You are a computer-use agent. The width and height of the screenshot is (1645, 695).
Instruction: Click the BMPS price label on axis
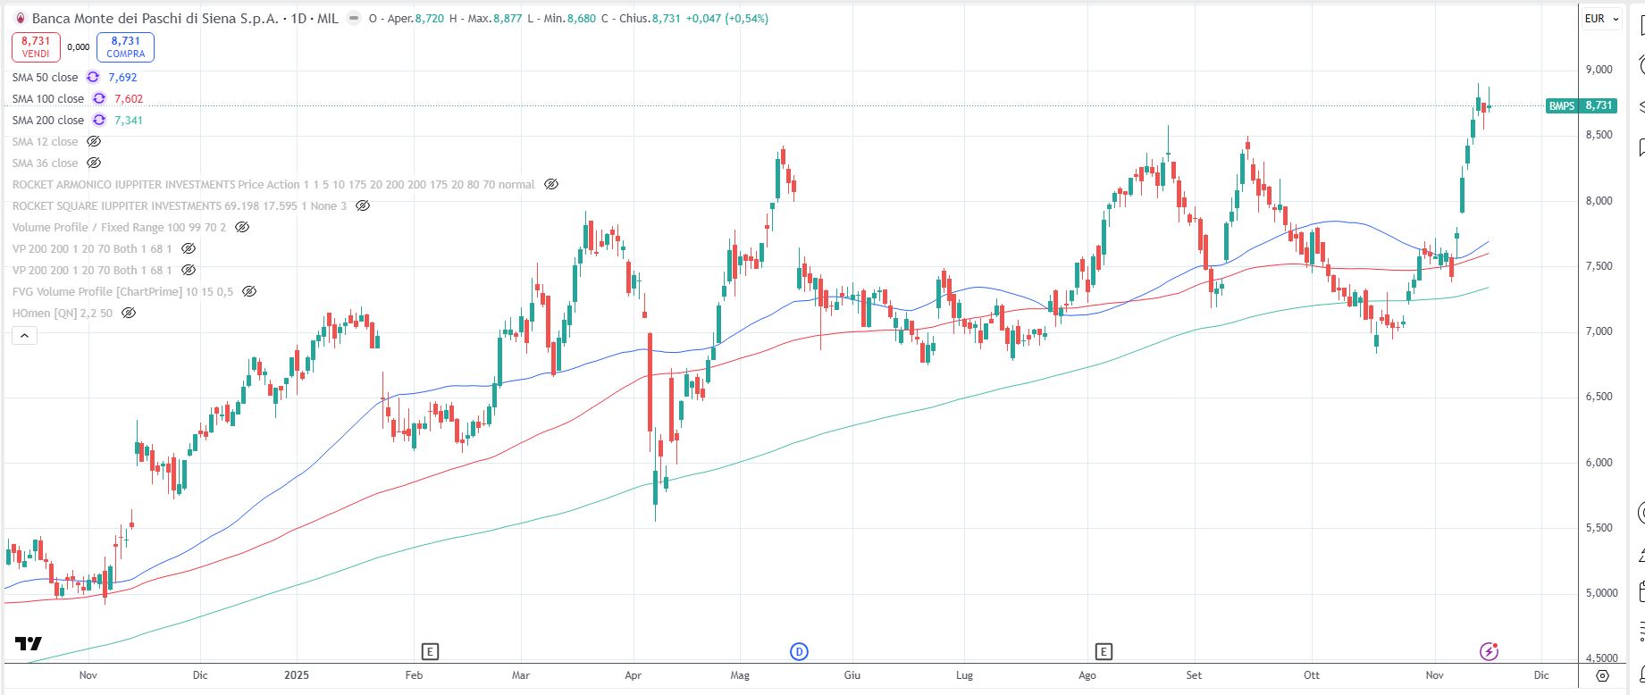(x=1581, y=106)
